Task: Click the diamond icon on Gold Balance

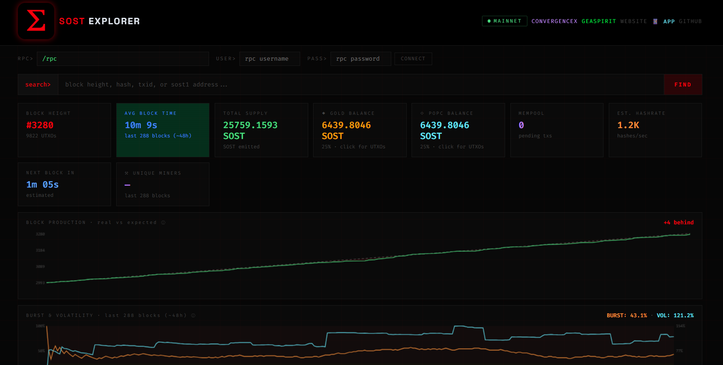Action: [324, 113]
